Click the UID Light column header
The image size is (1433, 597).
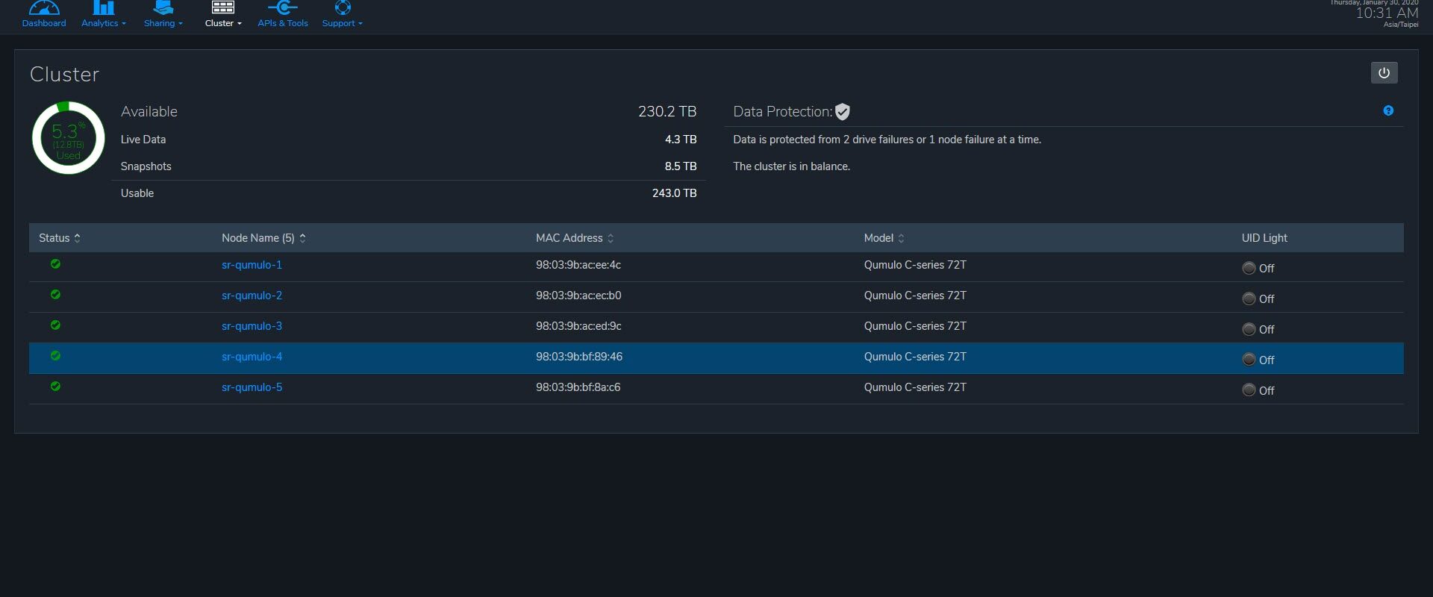[x=1264, y=238]
